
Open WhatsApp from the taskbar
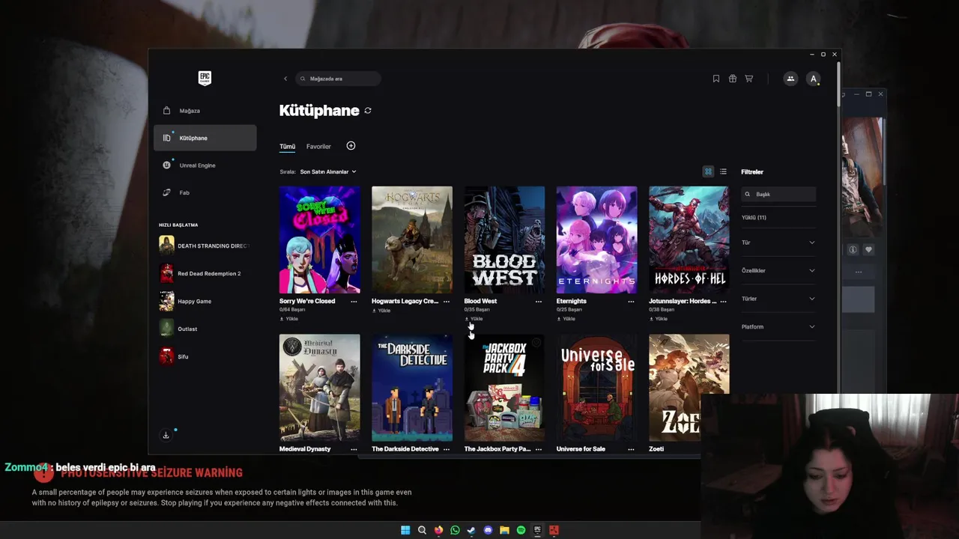coord(455,530)
